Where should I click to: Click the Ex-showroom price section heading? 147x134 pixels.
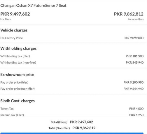tap(17, 75)
